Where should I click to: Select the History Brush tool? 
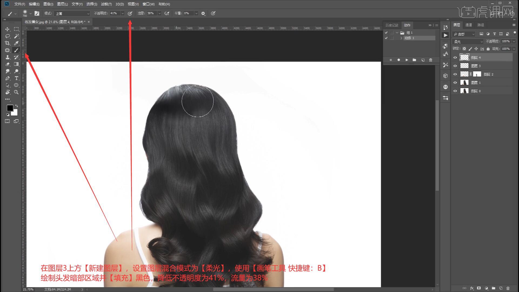click(x=16, y=57)
